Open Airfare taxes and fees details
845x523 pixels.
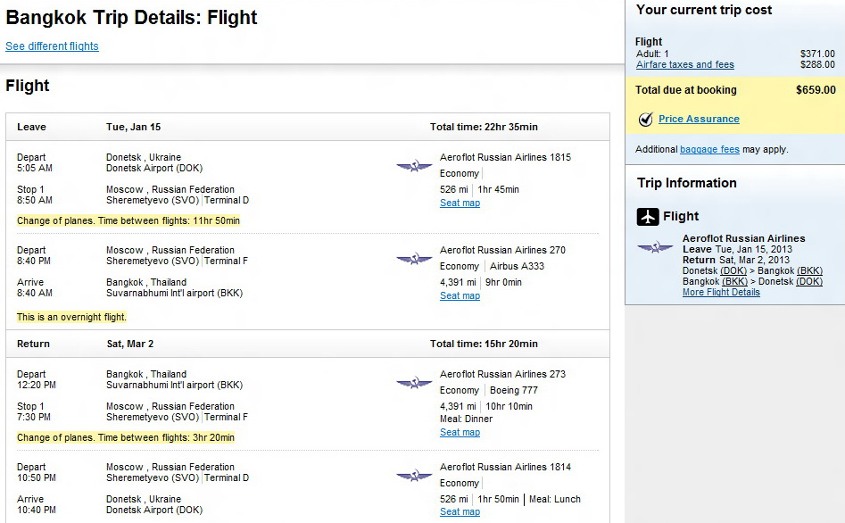tap(684, 65)
